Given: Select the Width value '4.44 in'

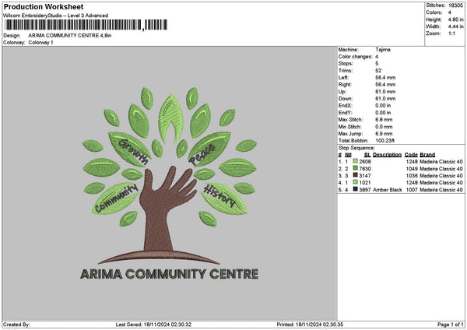Looking at the screenshot, I should (x=455, y=26).
